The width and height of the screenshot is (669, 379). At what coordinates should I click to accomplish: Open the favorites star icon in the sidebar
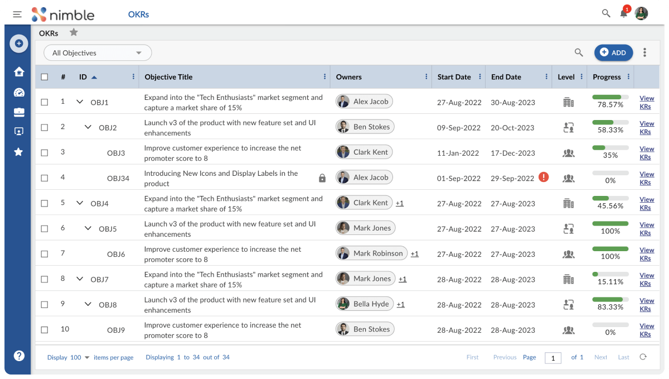click(19, 151)
